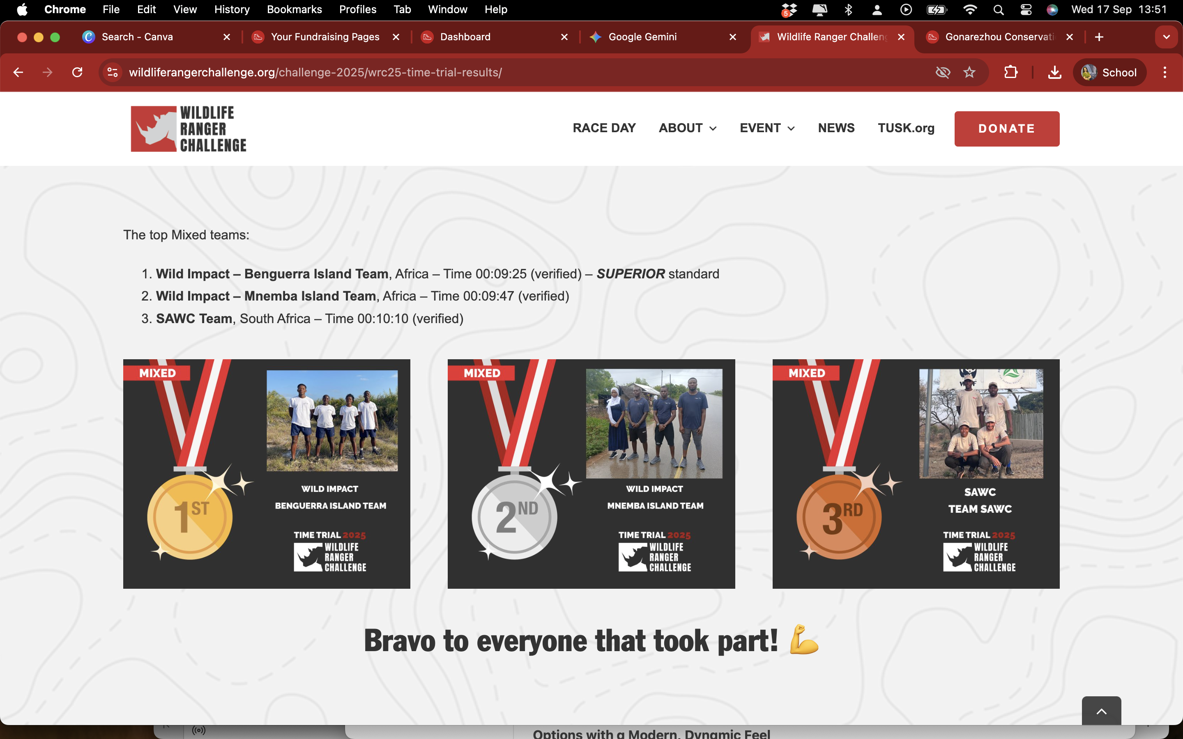Switch to the Google Gemini tab
1183x739 pixels.
[x=642, y=37]
